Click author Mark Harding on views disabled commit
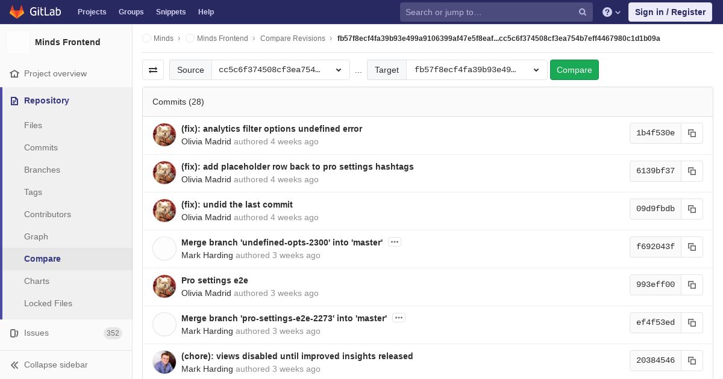The width and height of the screenshot is (723, 379). (207, 369)
